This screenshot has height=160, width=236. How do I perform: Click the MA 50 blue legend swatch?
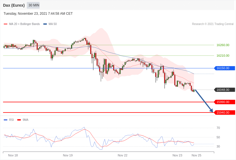[x=45, y=24]
